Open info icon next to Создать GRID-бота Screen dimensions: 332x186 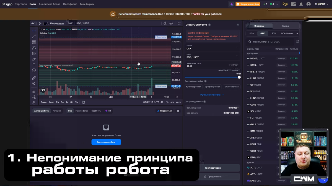coord(209,25)
